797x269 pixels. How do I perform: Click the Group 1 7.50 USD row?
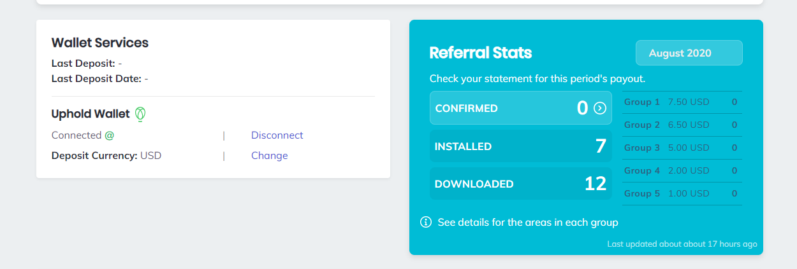tap(682, 102)
